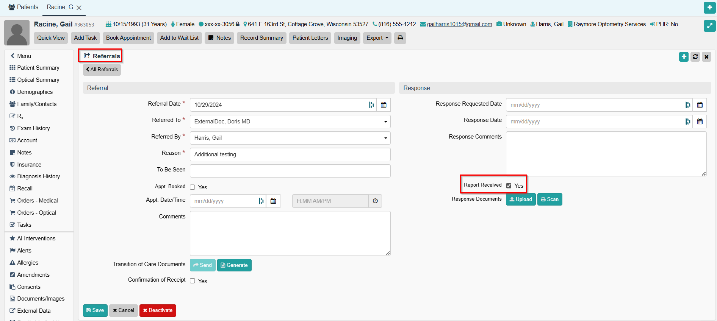Save the referral
Viewport: 717px width, 321px height.
(x=95, y=310)
